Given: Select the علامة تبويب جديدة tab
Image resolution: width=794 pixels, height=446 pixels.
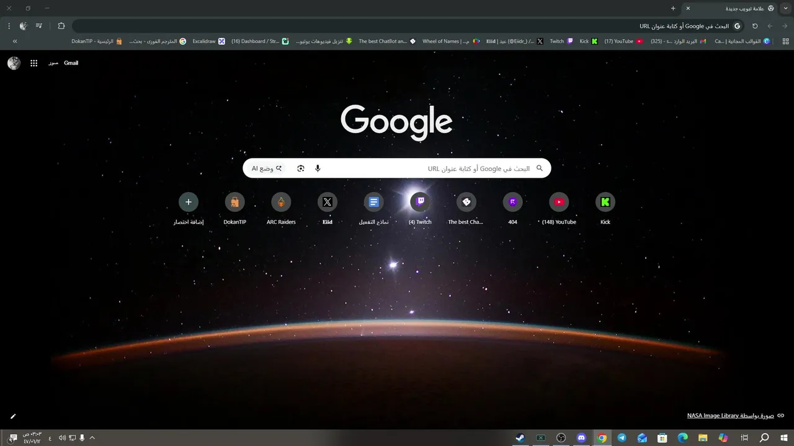Looking at the screenshot, I should (730, 8).
